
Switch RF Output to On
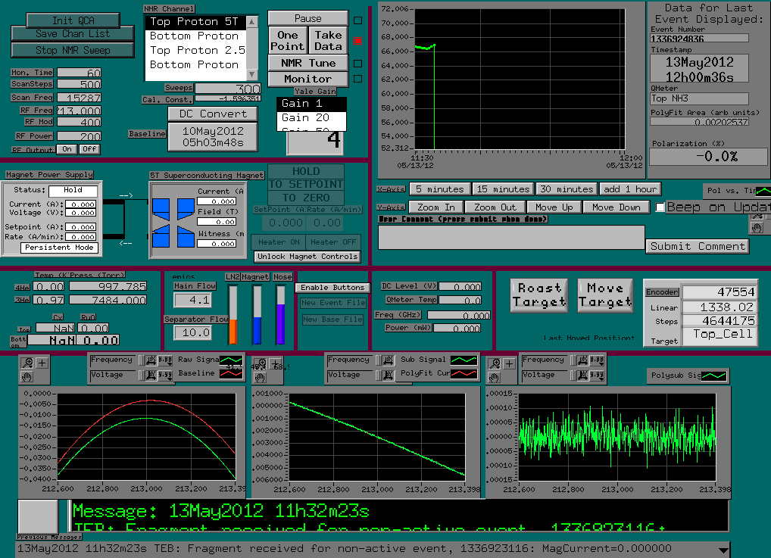[67, 149]
